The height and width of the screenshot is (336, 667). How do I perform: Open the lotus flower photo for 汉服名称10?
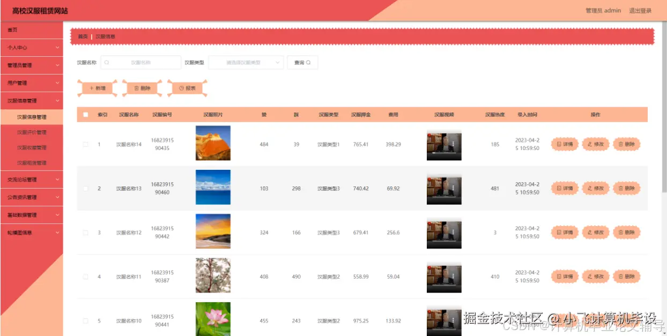tap(213, 319)
